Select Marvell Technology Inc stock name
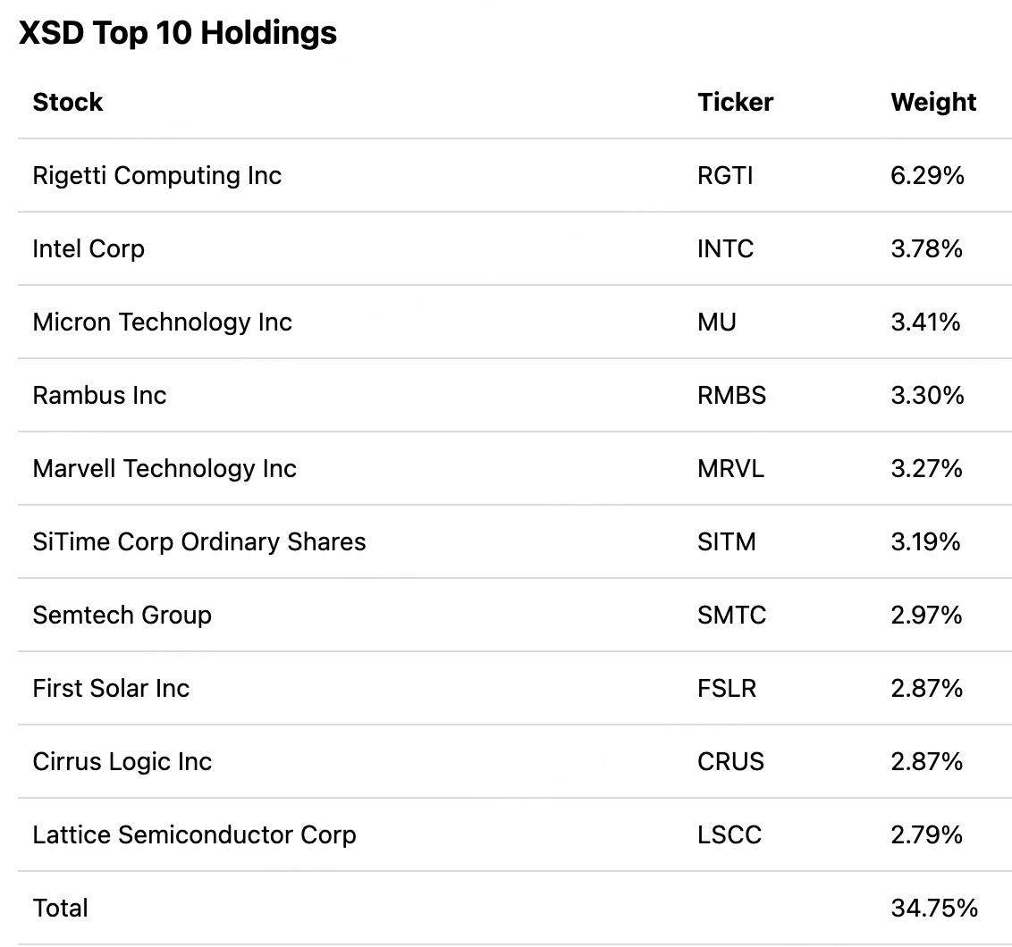Image resolution: width=1012 pixels, height=947 pixels. click(x=164, y=468)
